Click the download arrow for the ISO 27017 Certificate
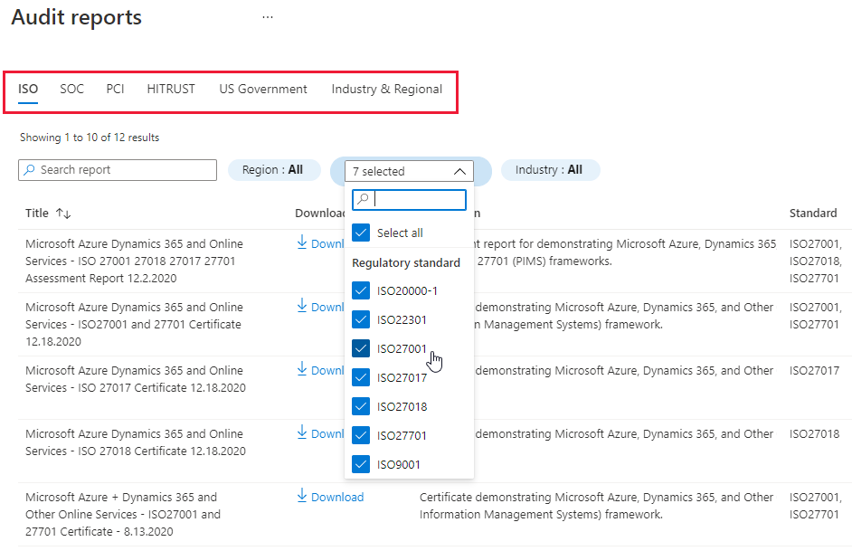This screenshot has height=551, width=852. tap(302, 370)
